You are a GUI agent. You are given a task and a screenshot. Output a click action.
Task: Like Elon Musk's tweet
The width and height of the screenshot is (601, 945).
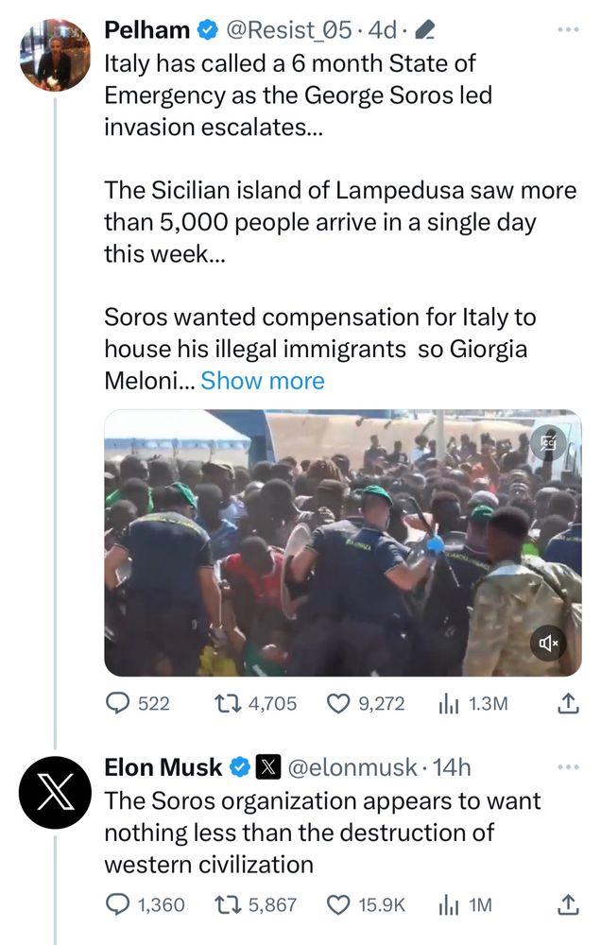(x=338, y=905)
